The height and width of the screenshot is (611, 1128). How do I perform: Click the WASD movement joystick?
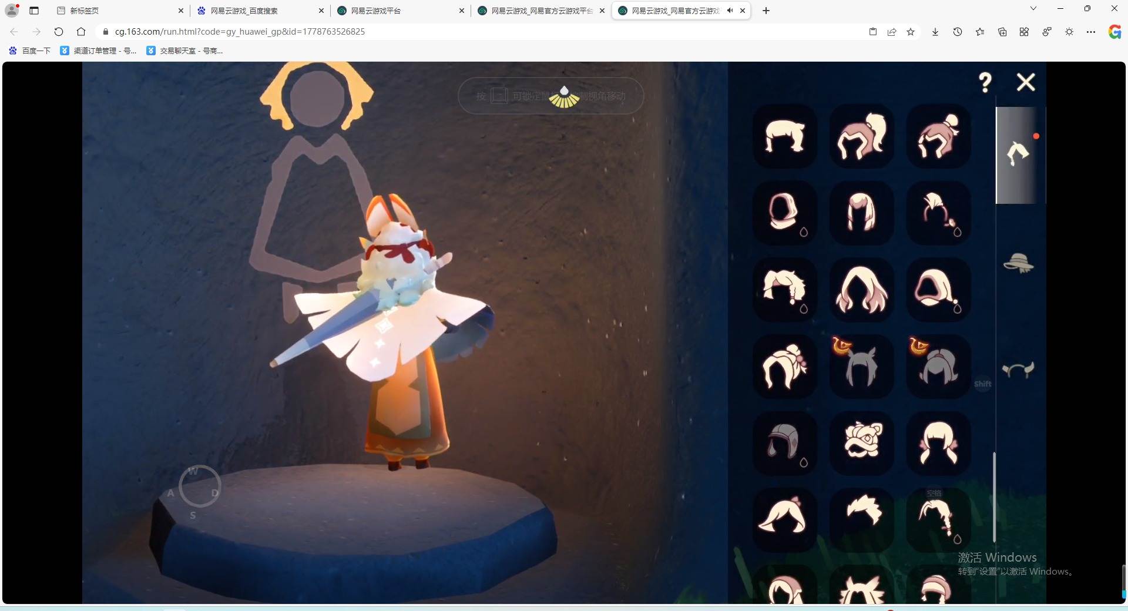tap(200, 486)
